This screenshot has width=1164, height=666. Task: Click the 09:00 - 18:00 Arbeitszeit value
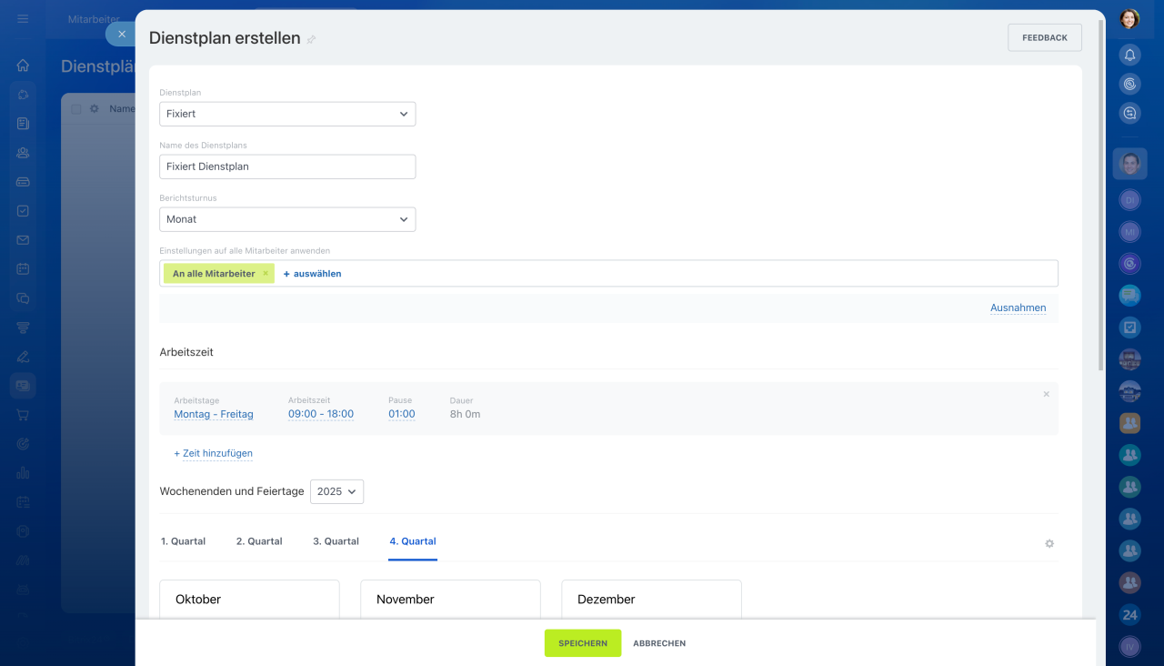(321, 414)
